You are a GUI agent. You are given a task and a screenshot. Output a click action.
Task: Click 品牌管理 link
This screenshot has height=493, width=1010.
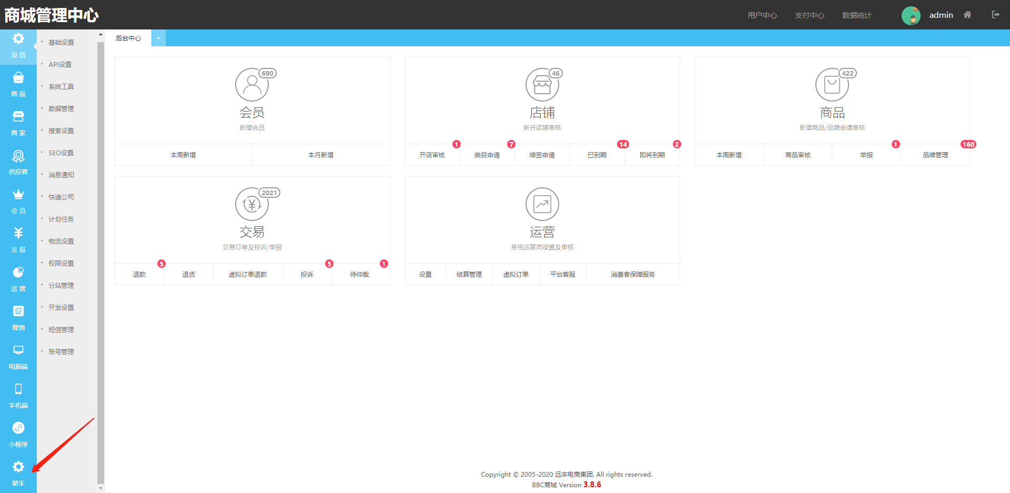pyautogui.click(x=935, y=155)
